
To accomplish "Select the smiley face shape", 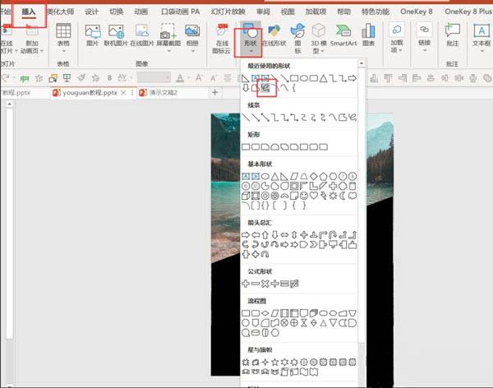I will pos(304,196).
